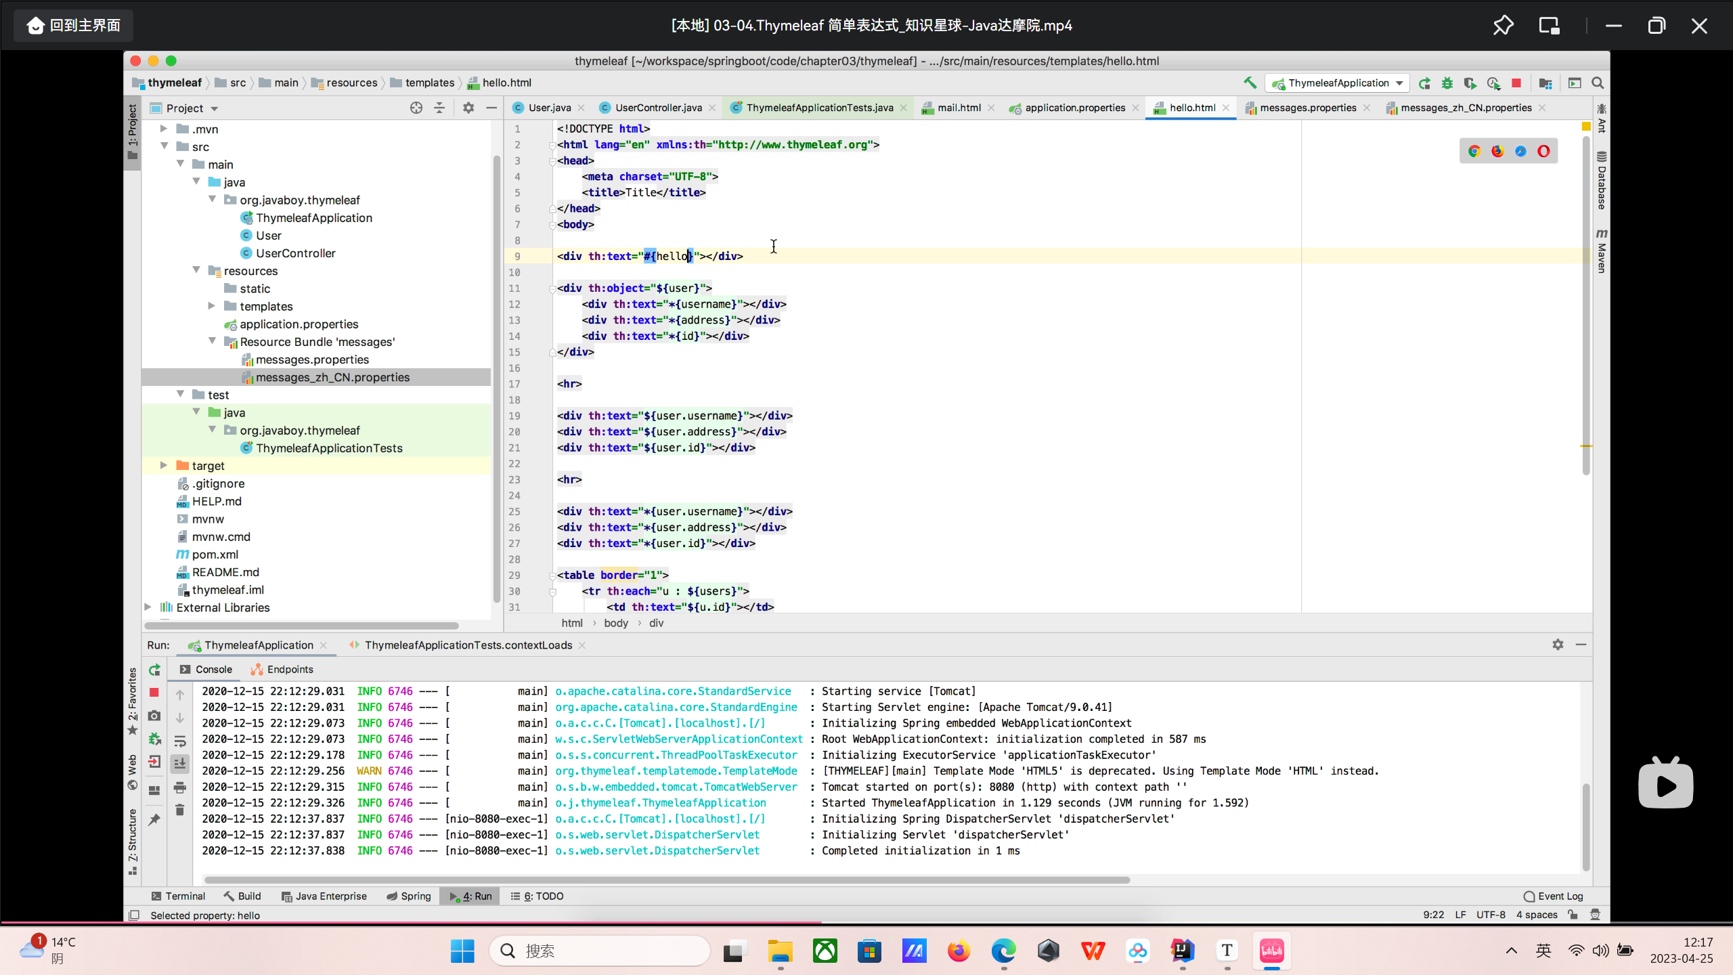Toggle the tool window bars square icon
Screen dimensions: 1733x975
click(x=134, y=915)
